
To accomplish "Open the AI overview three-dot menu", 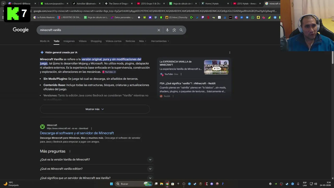I will (230, 52).
